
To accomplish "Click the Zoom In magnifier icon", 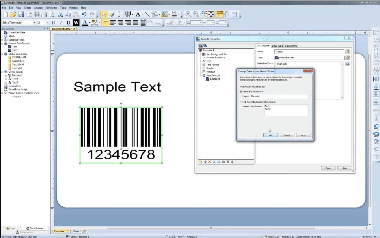I will [188, 14].
